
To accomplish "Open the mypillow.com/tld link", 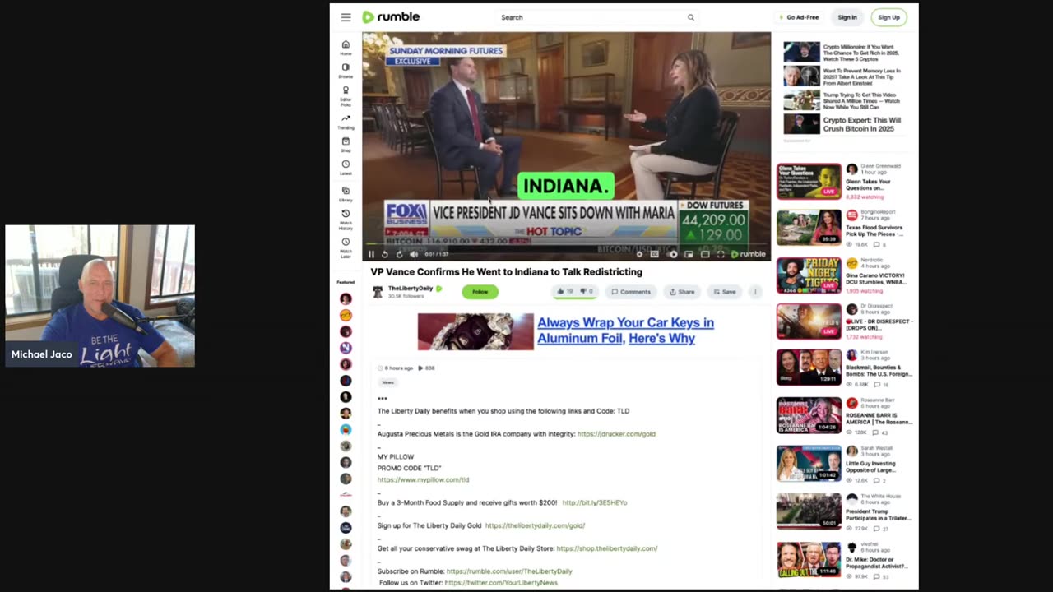I will [x=423, y=479].
